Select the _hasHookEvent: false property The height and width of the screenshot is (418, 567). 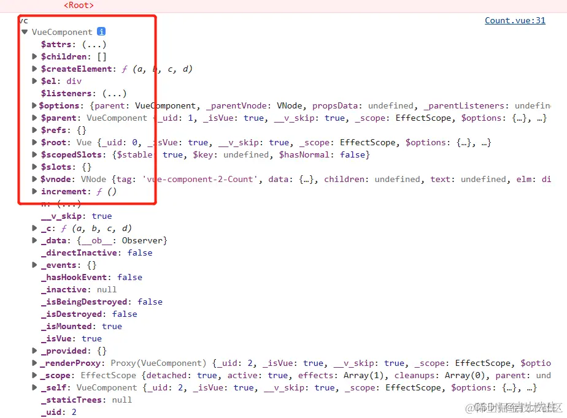click(x=91, y=278)
